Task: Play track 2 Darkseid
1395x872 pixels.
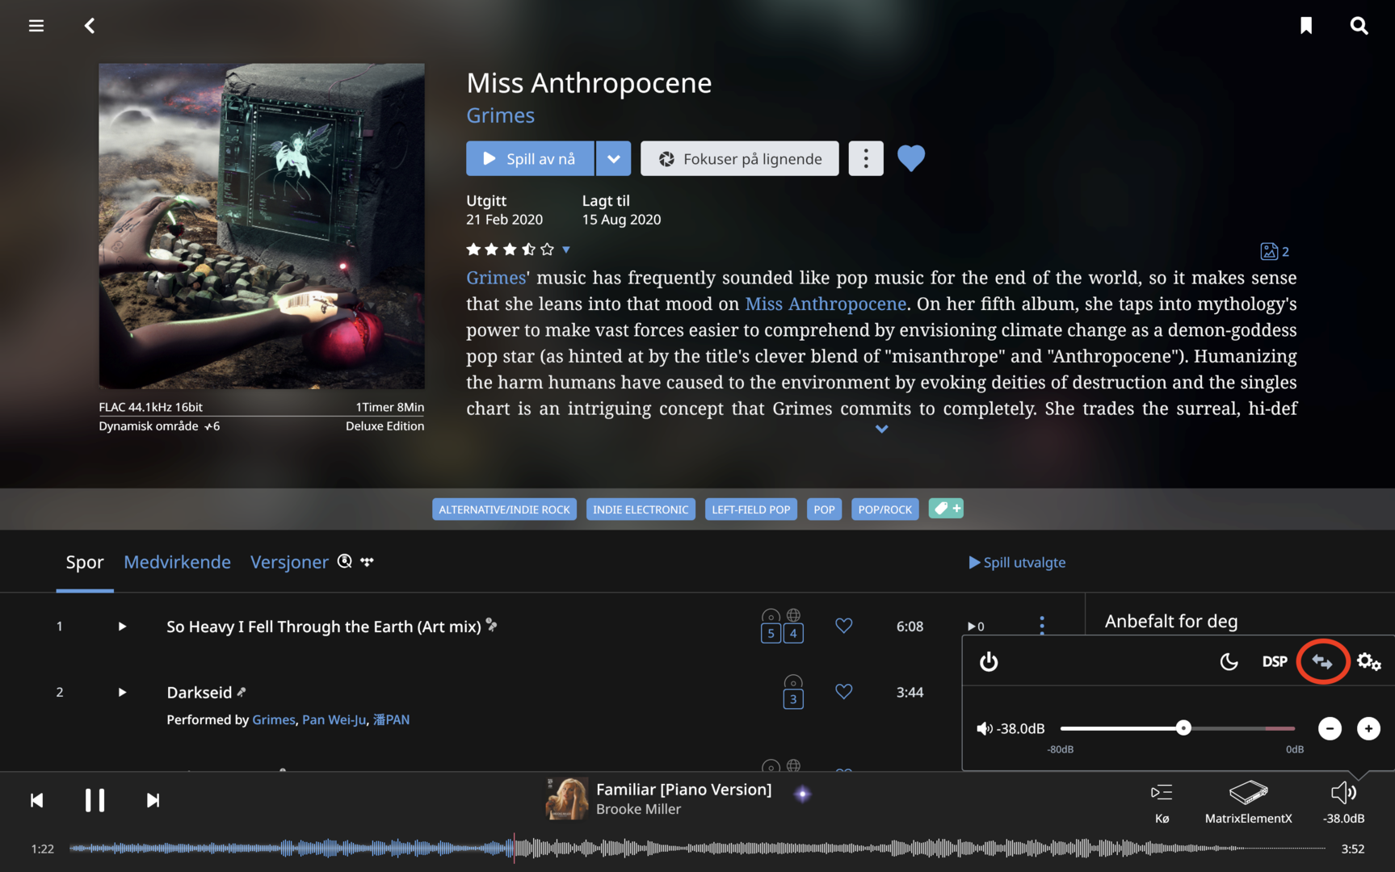Action: click(122, 692)
